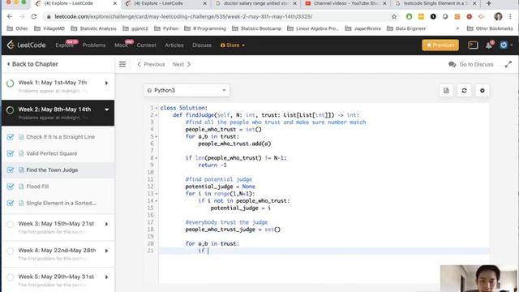Open the Discuss nav item
This screenshot has width=519, height=292.
point(202,45)
